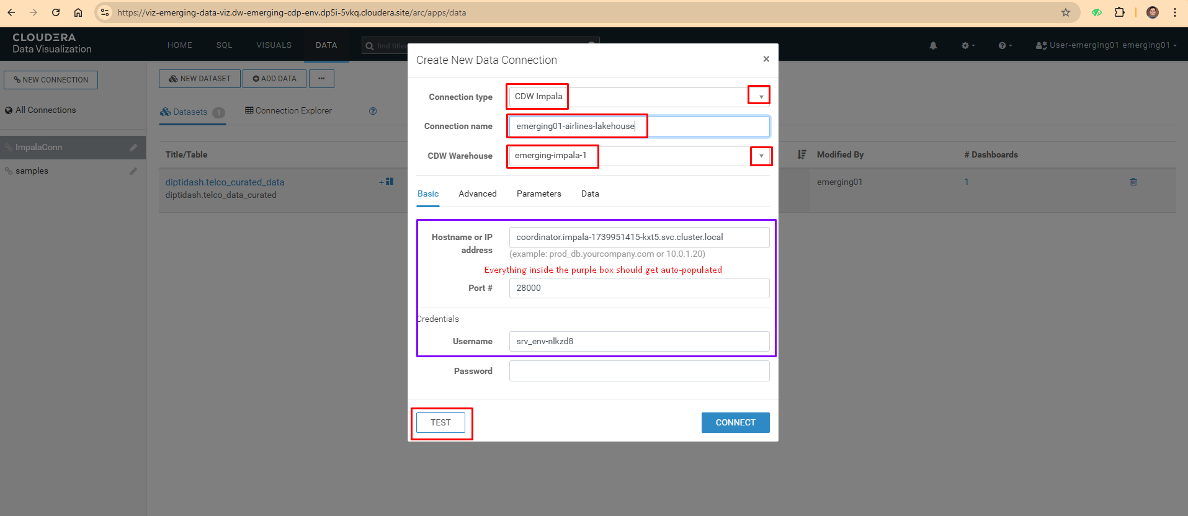Image resolution: width=1188 pixels, height=516 pixels.
Task: Switch to the Basic tab
Action: point(428,194)
